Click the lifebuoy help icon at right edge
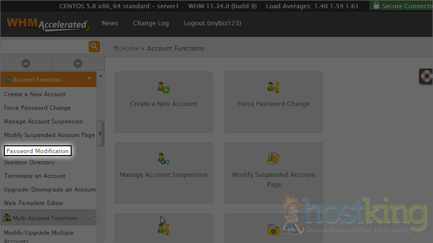This screenshot has width=433, height=243. coord(427,77)
